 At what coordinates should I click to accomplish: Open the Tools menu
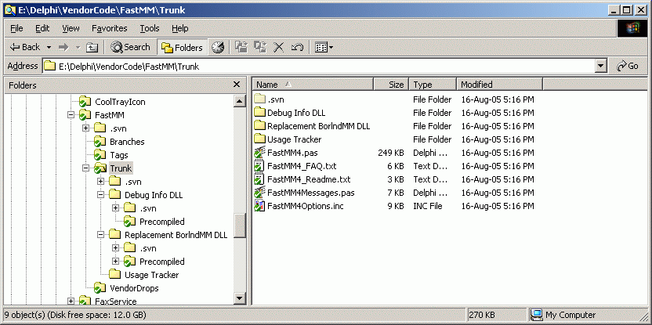point(149,28)
